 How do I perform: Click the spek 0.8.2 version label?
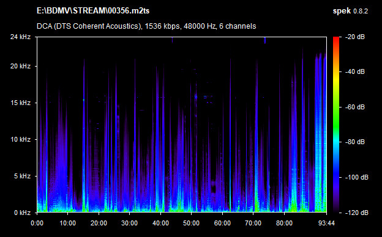coord(350,11)
